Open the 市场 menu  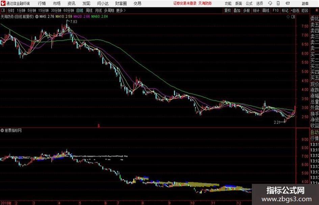tap(57, 3)
